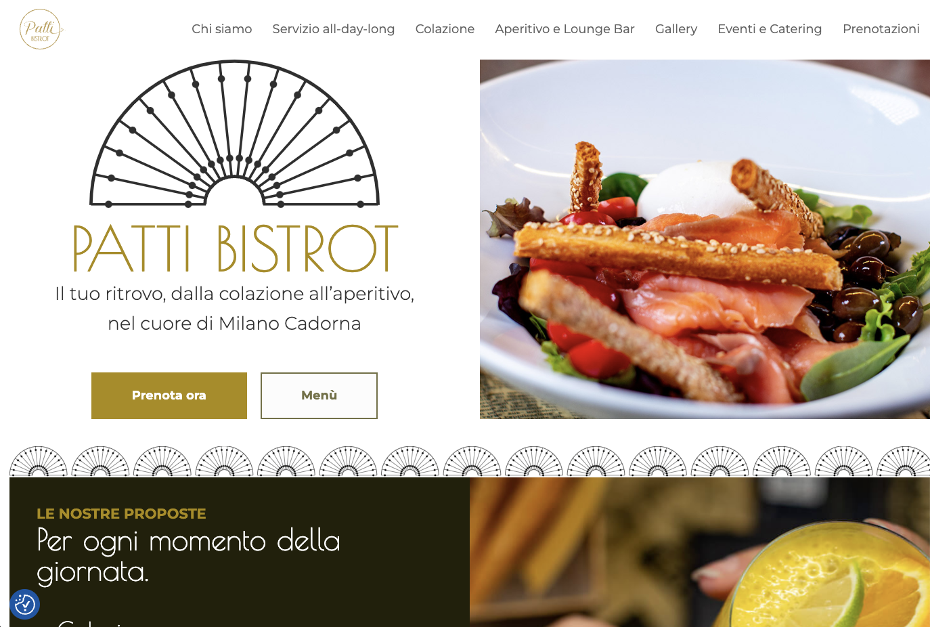Click the large fan emblem graphic
The image size is (930, 627).
234,133
